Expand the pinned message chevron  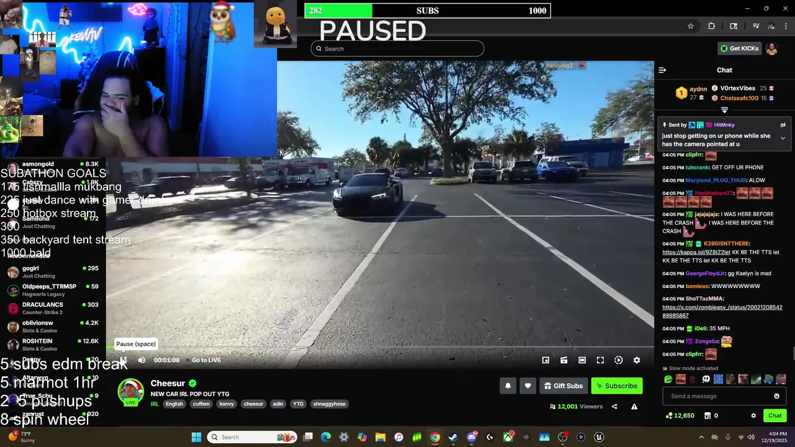click(x=783, y=138)
